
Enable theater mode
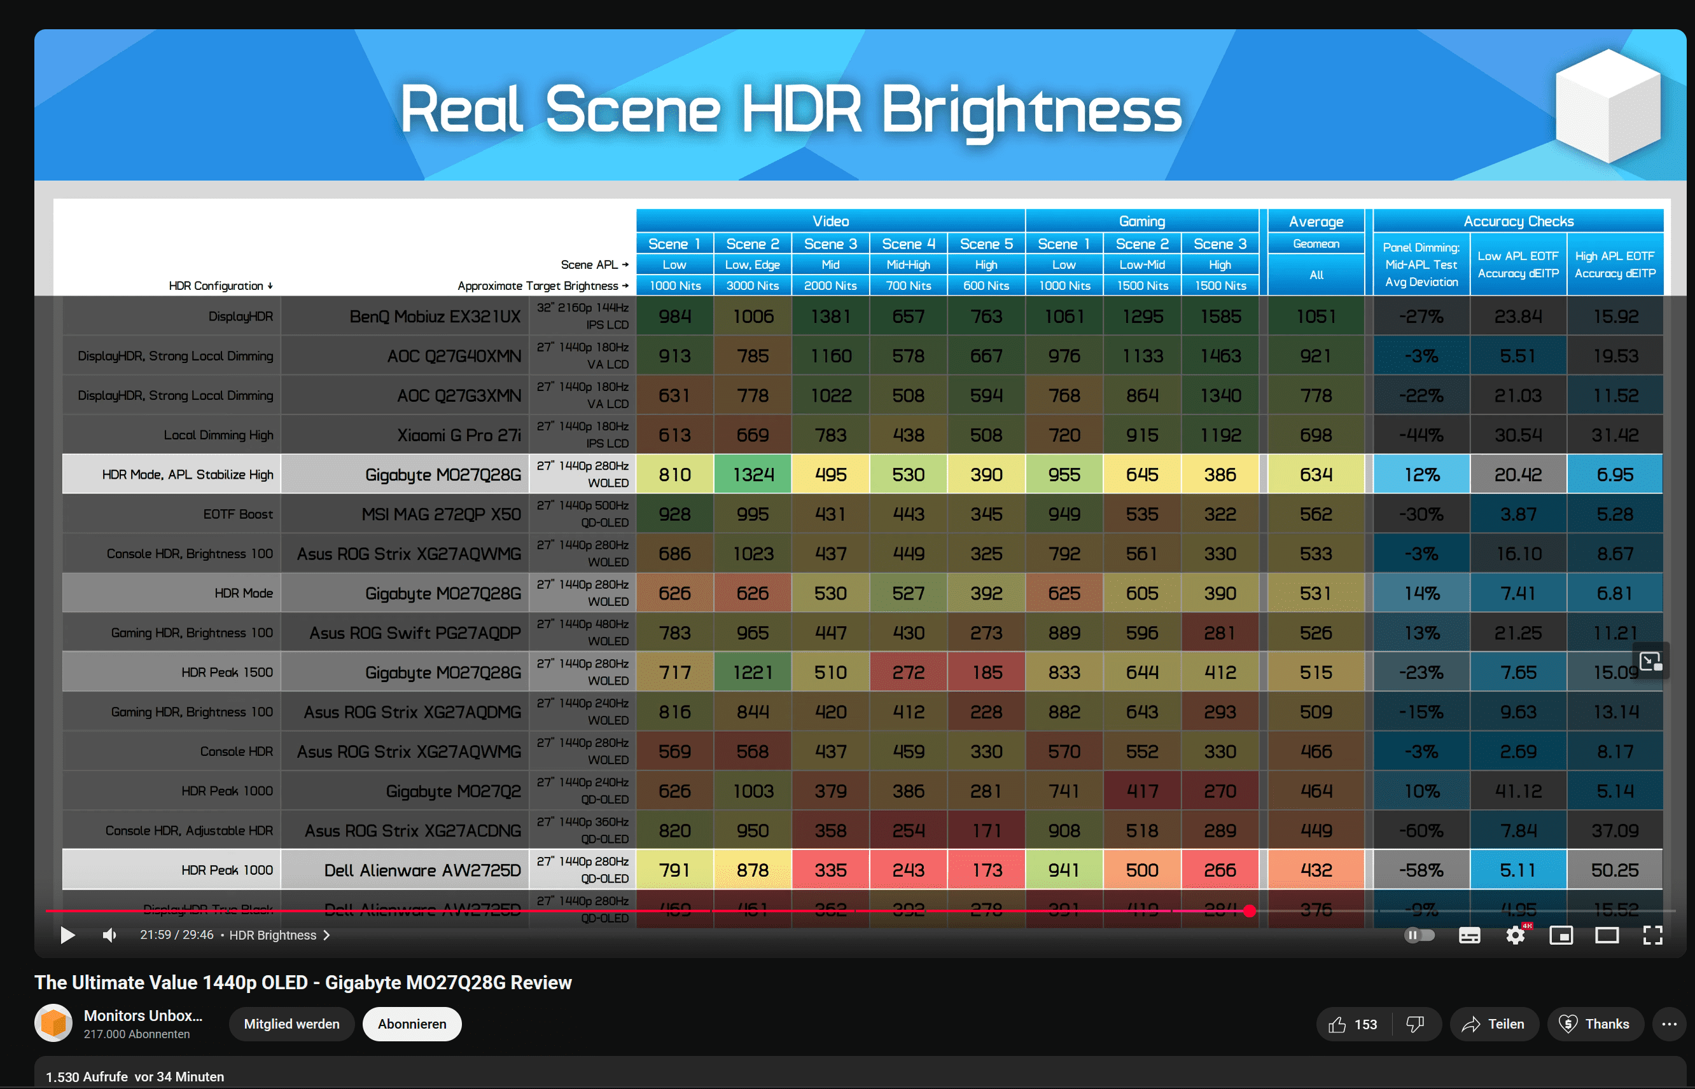coord(1607,936)
